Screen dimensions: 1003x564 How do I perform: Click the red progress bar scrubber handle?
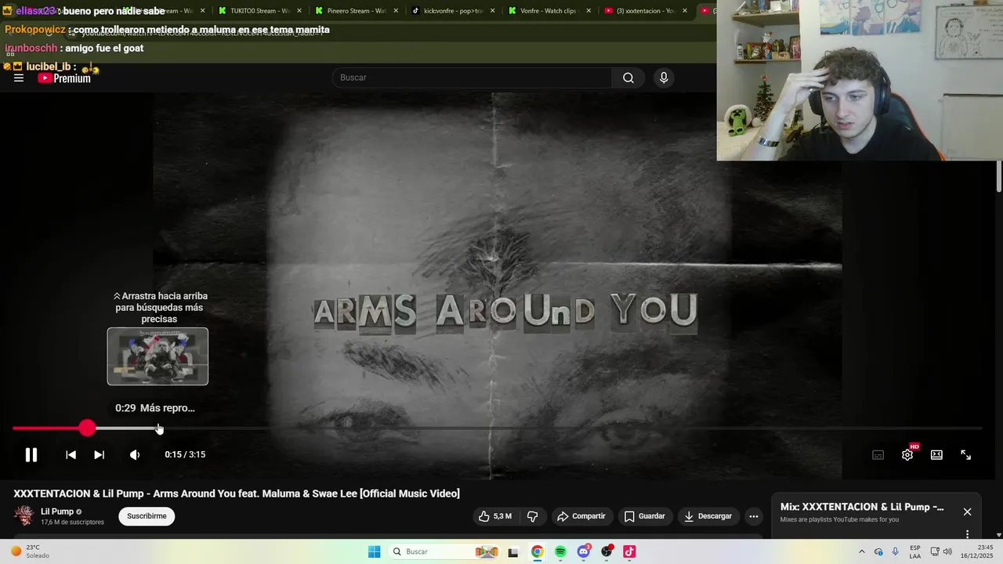click(87, 428)
